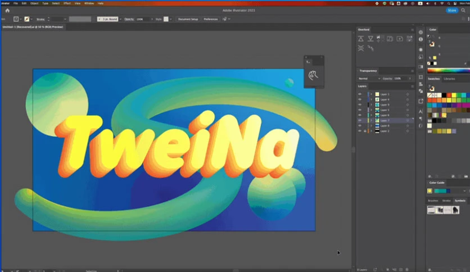The height and width of the screenshot is (272, 470).
Task: Hide Layer 4 via its eye icon
Action: click(360, 99)
